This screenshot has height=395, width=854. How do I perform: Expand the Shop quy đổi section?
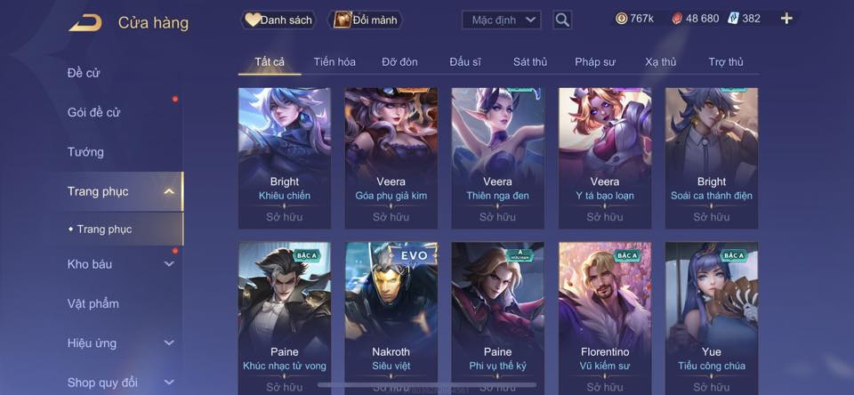pyautogui.click(x=169, y=383)
